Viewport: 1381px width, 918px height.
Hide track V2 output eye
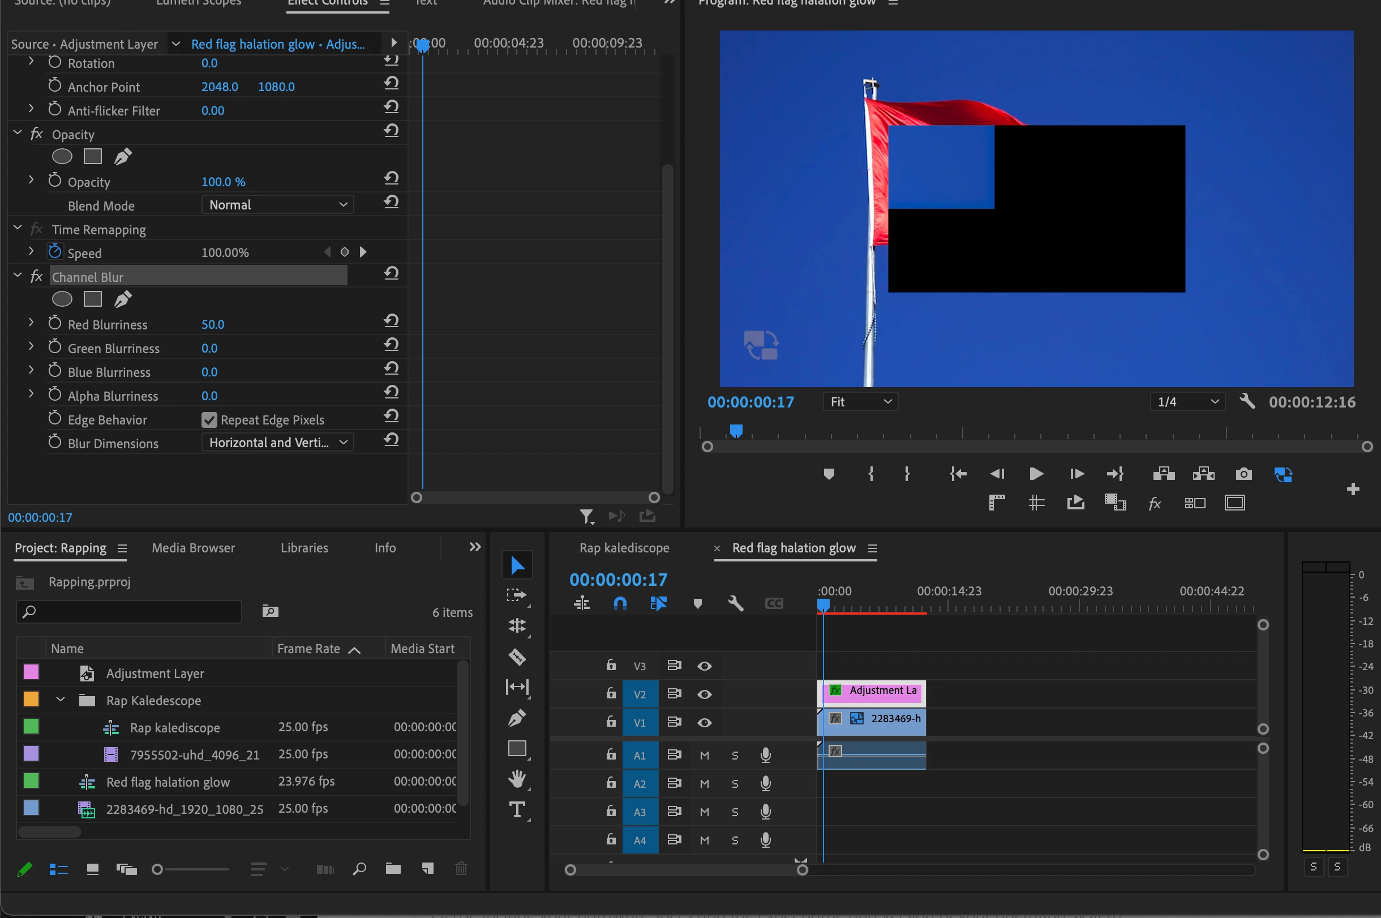click(704, 694)
